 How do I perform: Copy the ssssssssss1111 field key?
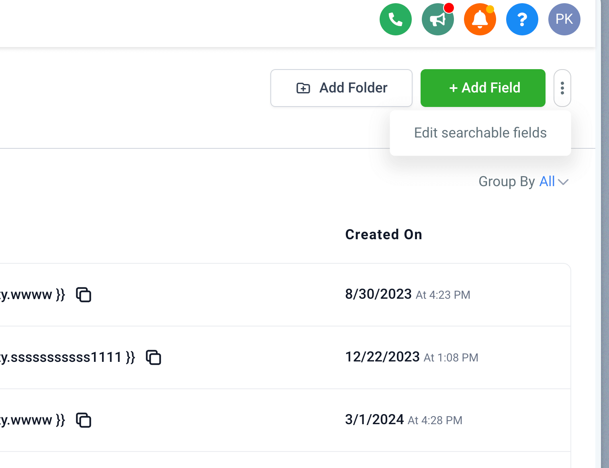click(153, 357)
